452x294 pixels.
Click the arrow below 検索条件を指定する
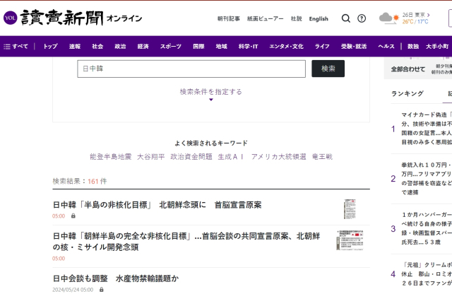[x=211, y=100]
